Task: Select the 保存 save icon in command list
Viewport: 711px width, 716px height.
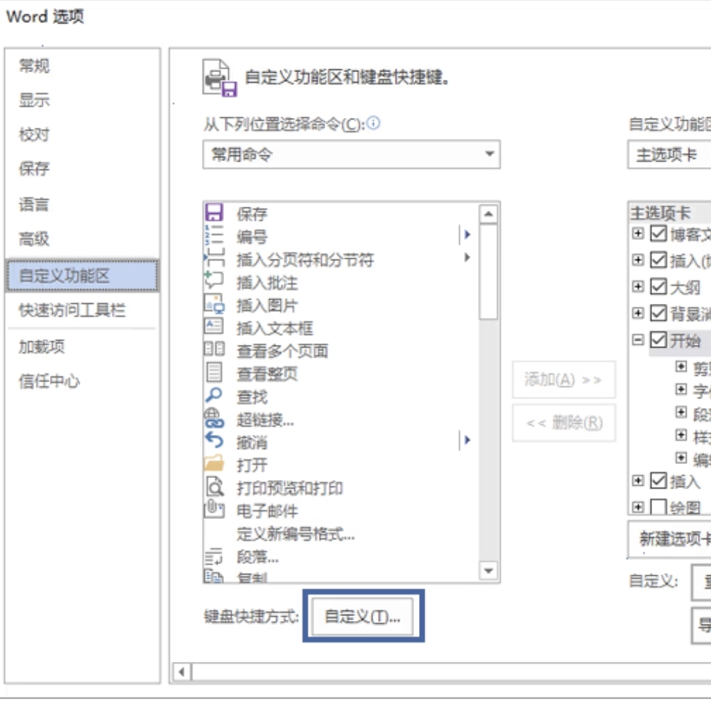Action: pyautogui.click(x=214, y=213)
